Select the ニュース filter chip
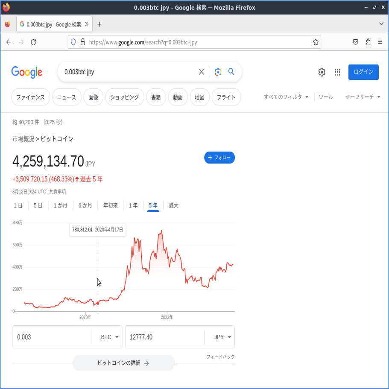 point(67,97)
